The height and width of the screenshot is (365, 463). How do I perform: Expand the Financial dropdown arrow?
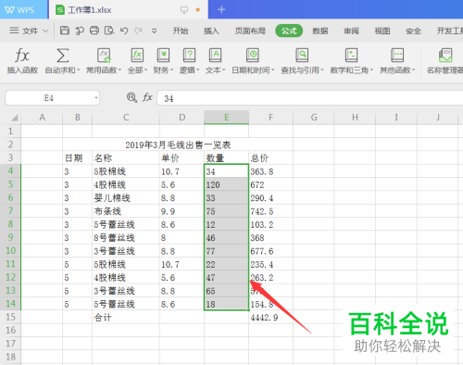171,70
